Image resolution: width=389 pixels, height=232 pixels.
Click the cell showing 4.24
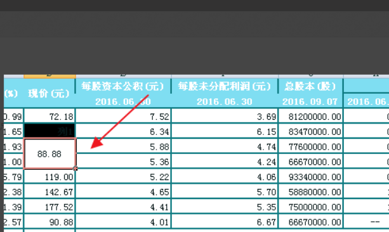click(225, 162)
